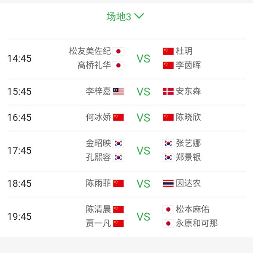Click VS in the 15:45 match
This screenshot has height=253, width=253.
tap(143, 92)
